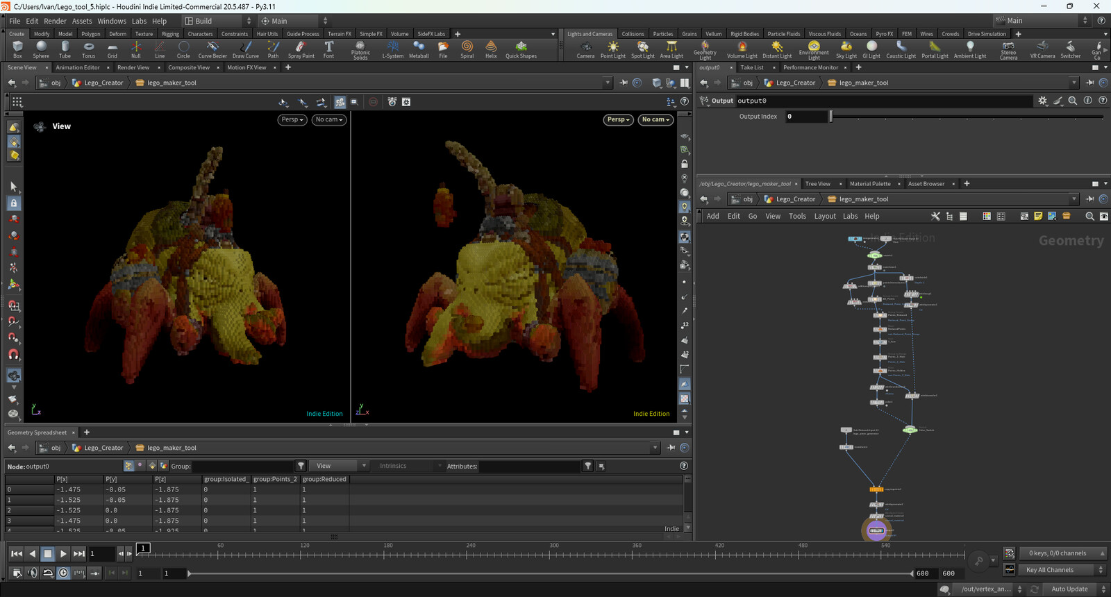Click the Output name field output0

click(884, 101)
